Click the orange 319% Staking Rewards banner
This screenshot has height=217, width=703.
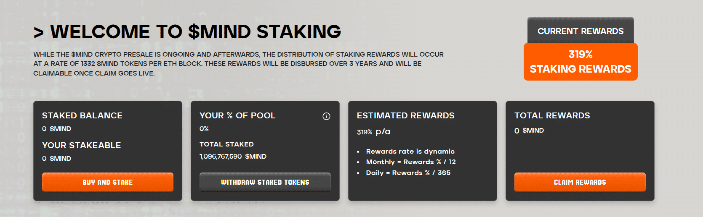tap(581, 62)
